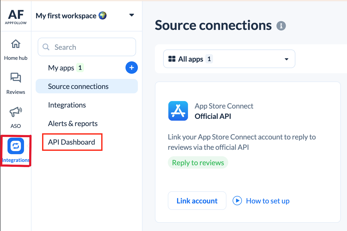Open the How to set up link
Viewport: 347px width, 231px height.
[x=267, y=201]
